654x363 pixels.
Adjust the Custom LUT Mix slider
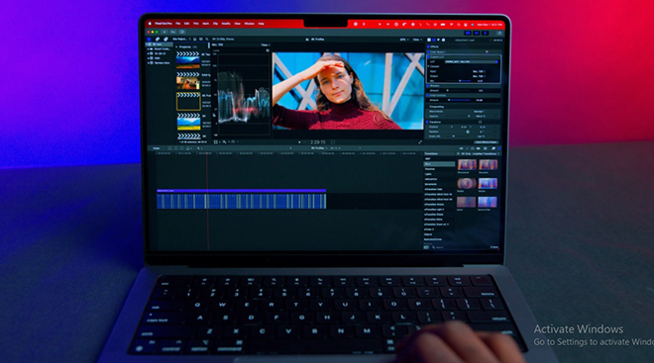459,81
